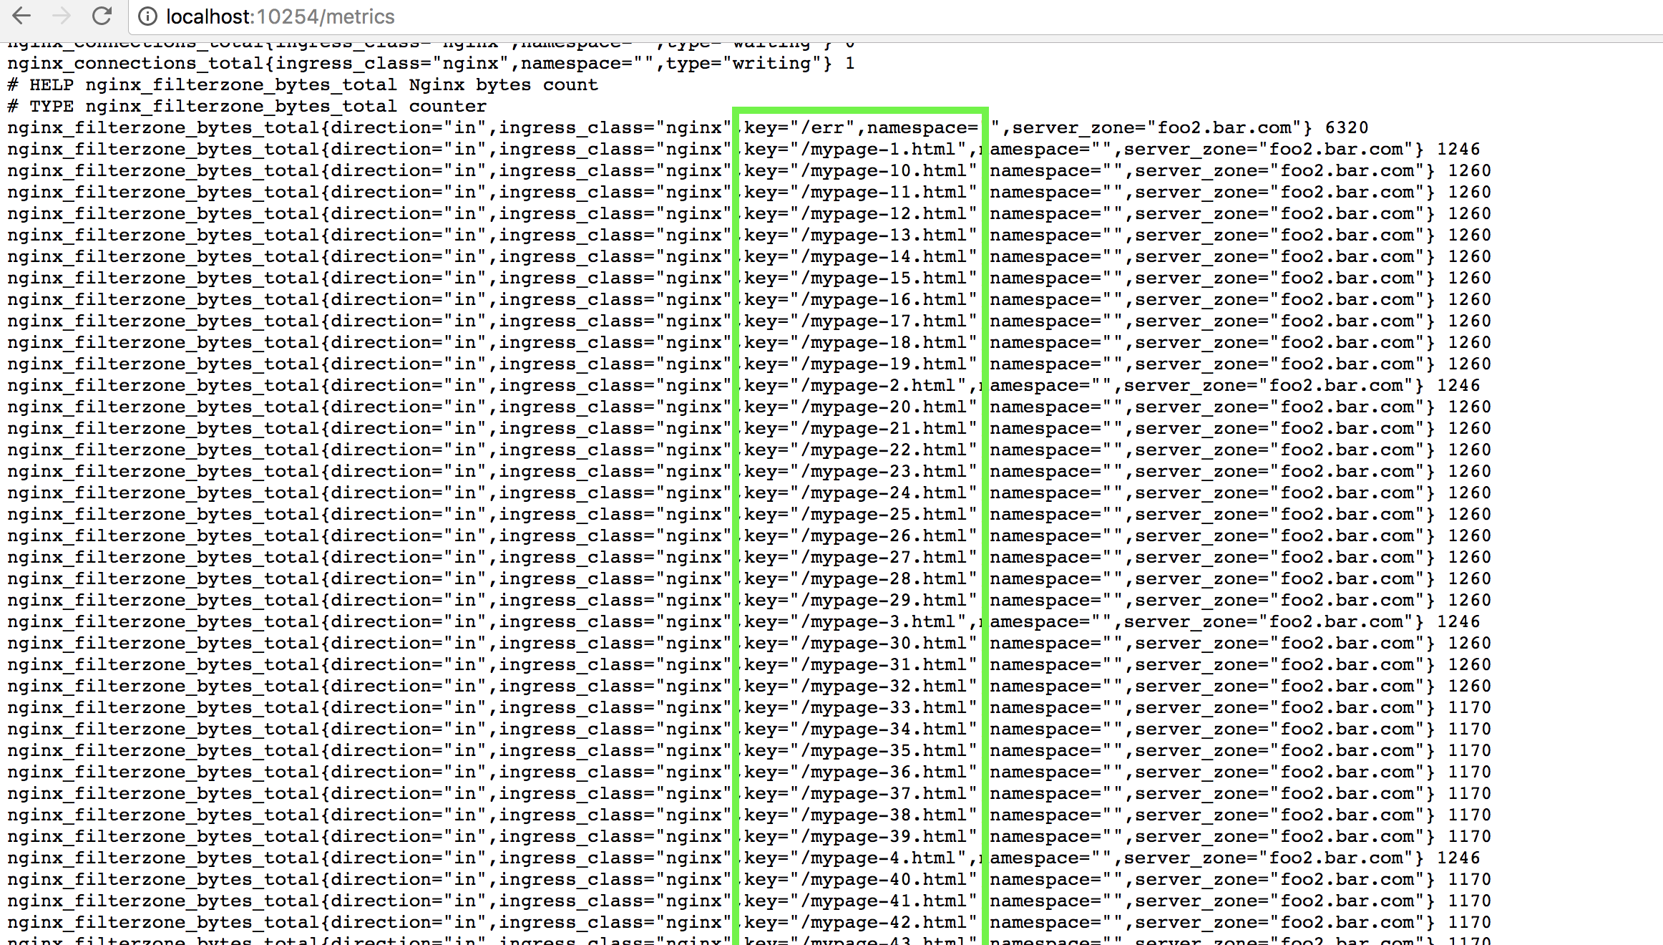Click inside the browser address bar
This screenshot has width=1663, height=945.
coord(572,16)
